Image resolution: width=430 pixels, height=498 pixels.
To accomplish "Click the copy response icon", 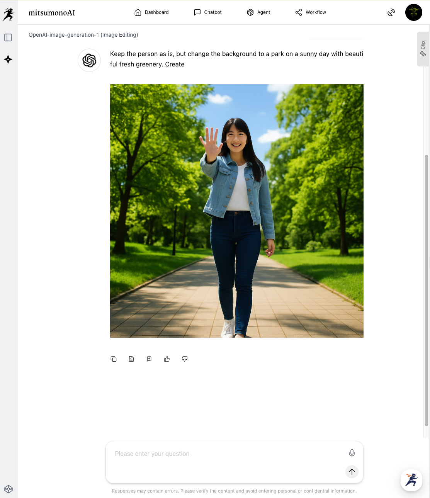I will tap(114, 359).
